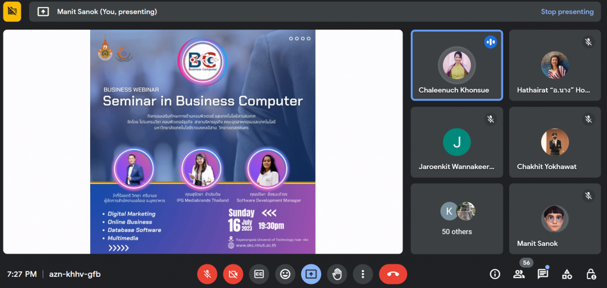607x288 pixels.
Task: Toggle closed captions on
Action: click(259, 274)
